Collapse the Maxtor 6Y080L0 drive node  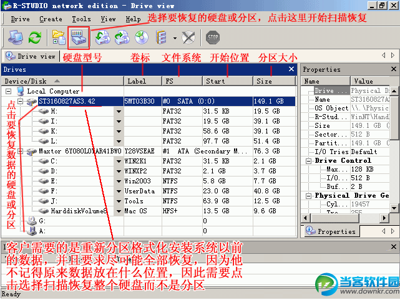(21, 151)
